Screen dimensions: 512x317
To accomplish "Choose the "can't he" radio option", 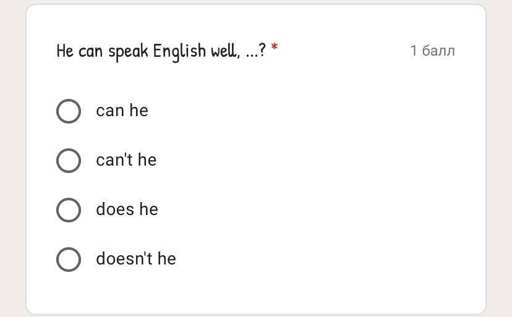I will (69, 161).
